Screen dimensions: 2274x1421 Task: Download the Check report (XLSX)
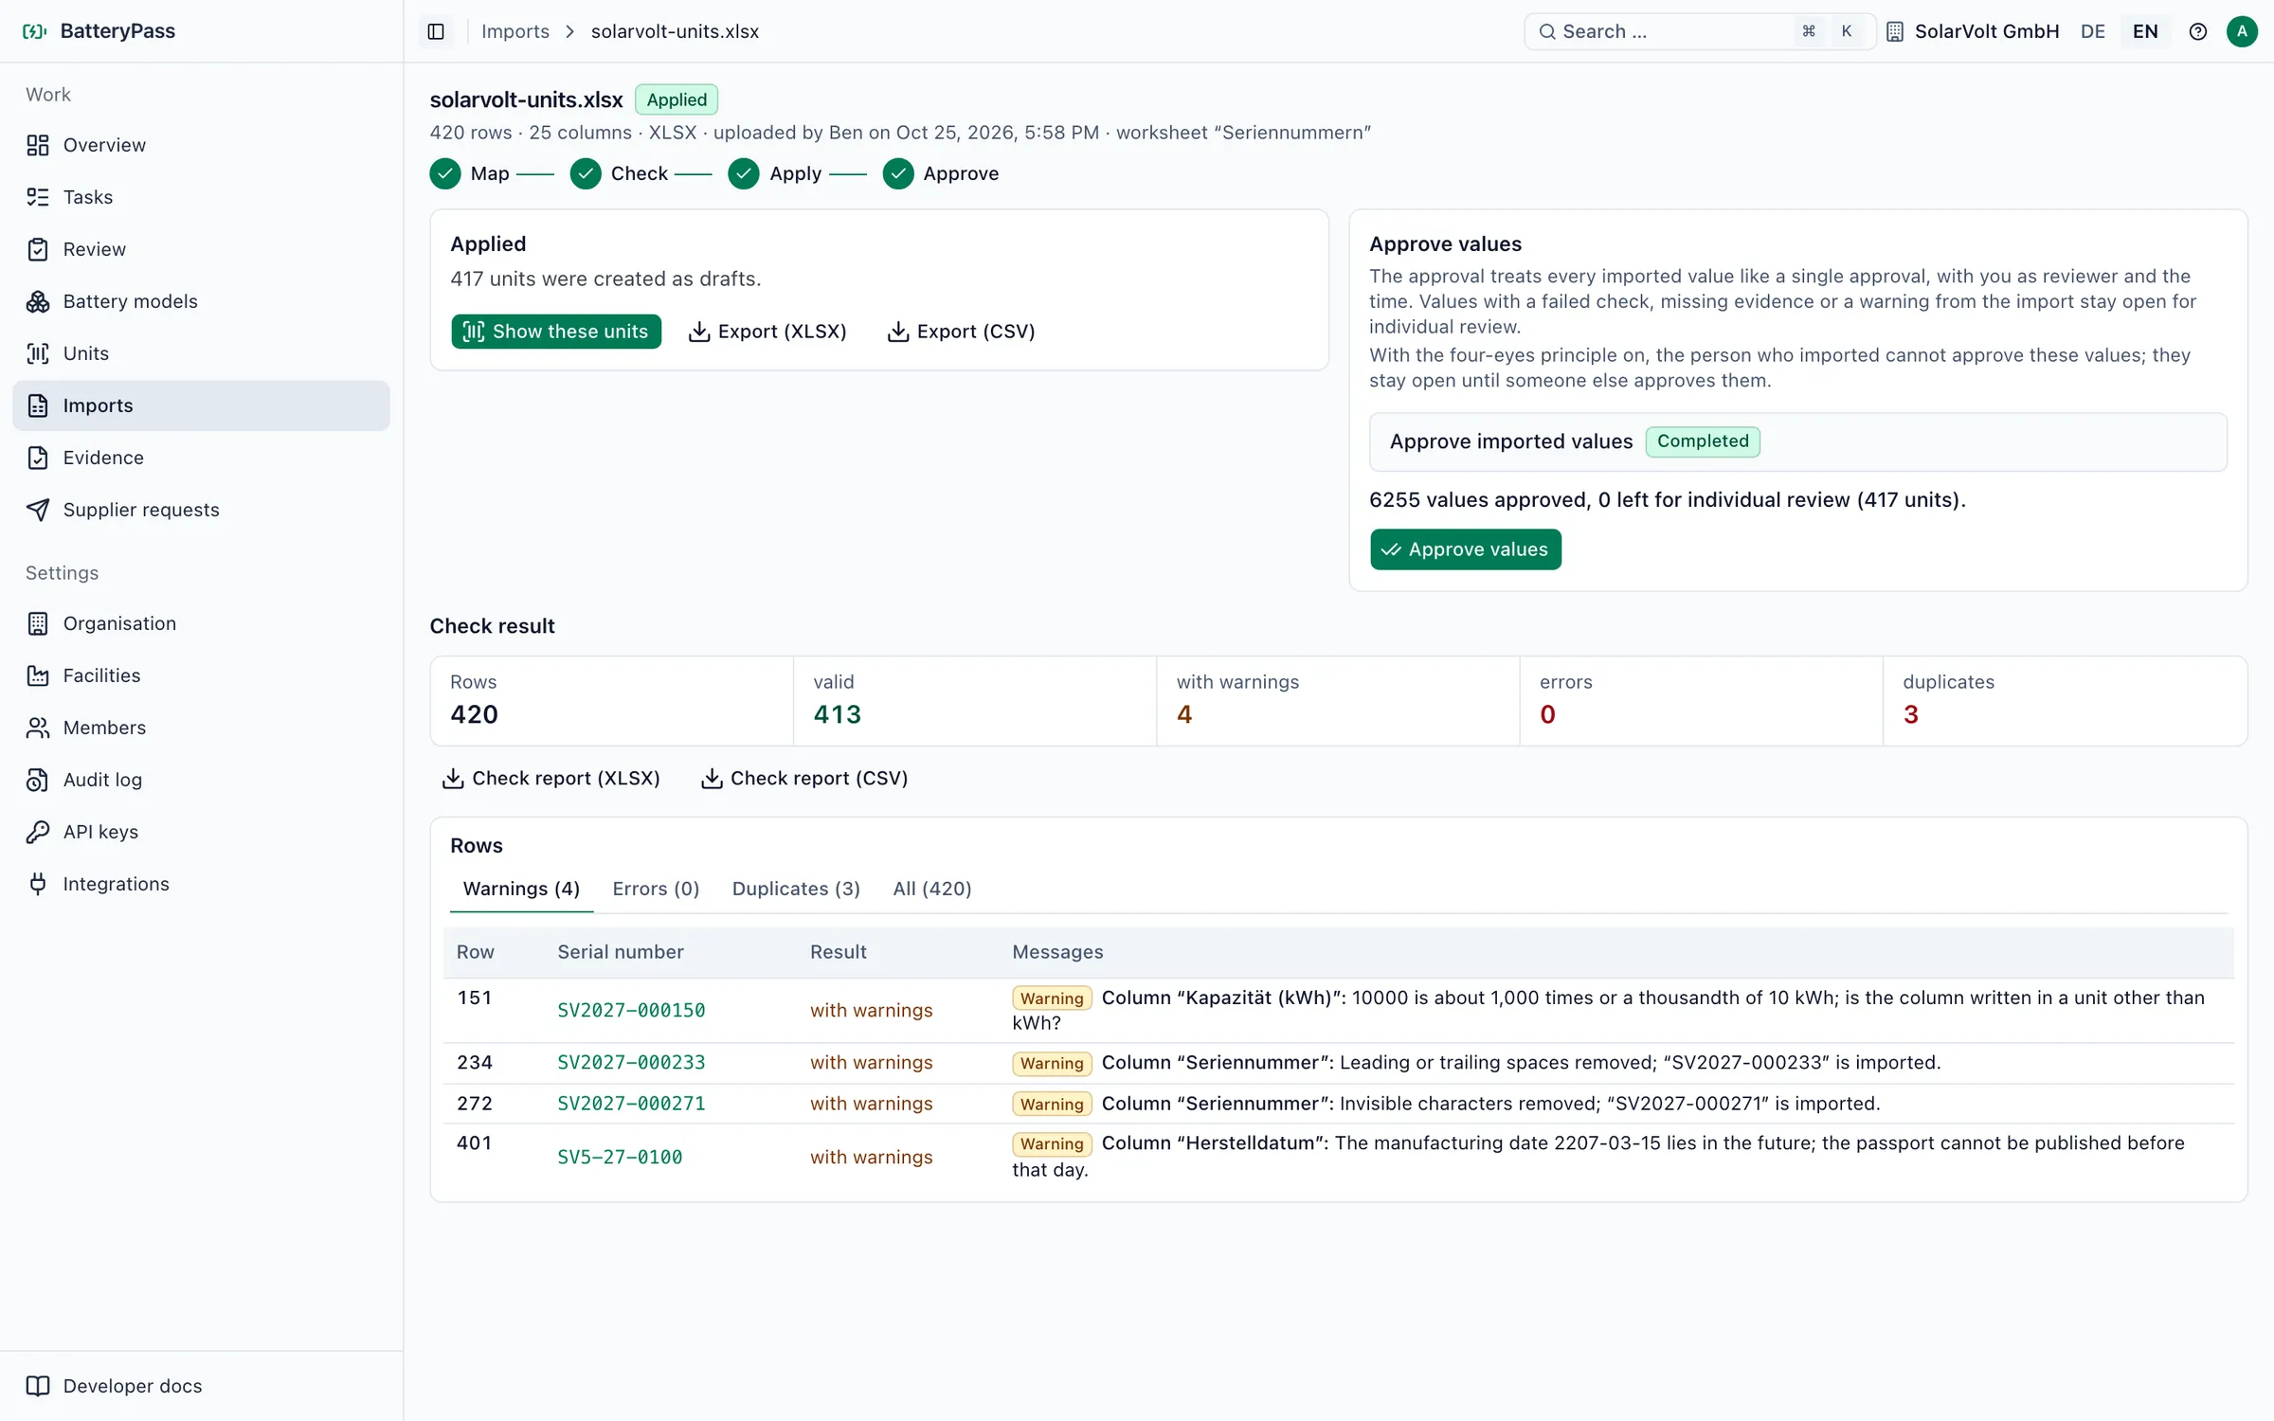(x=550, y=779)
